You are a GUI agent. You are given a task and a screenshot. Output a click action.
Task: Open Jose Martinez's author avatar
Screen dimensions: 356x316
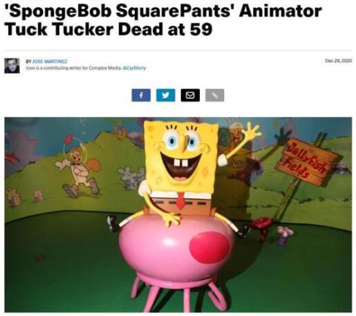click(12, 66)
